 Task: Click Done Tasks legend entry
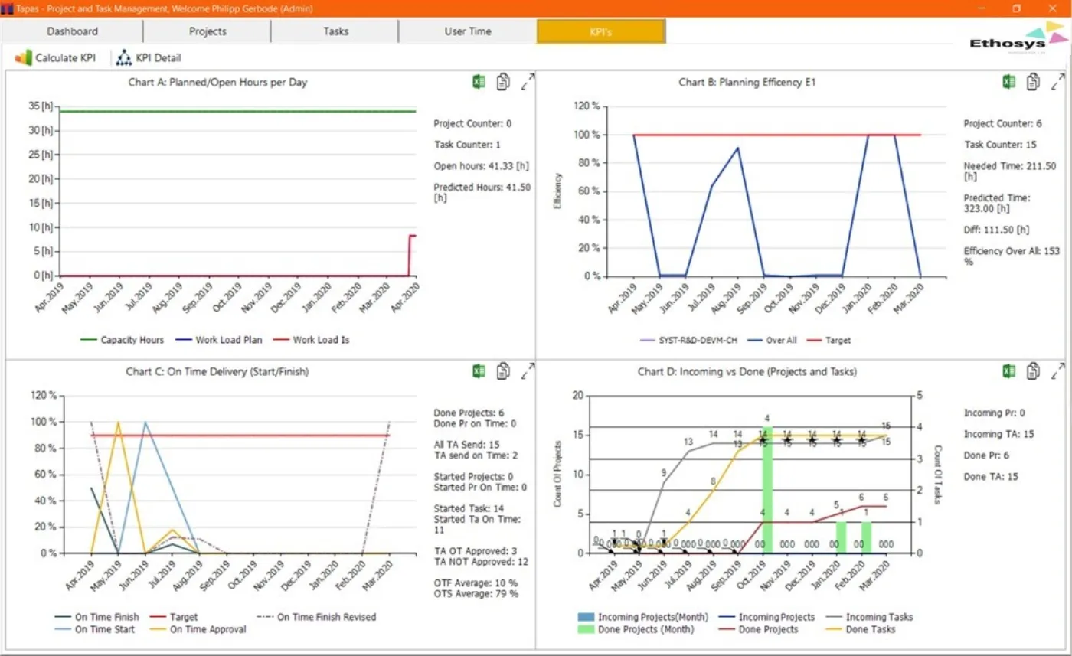point(862,629)
